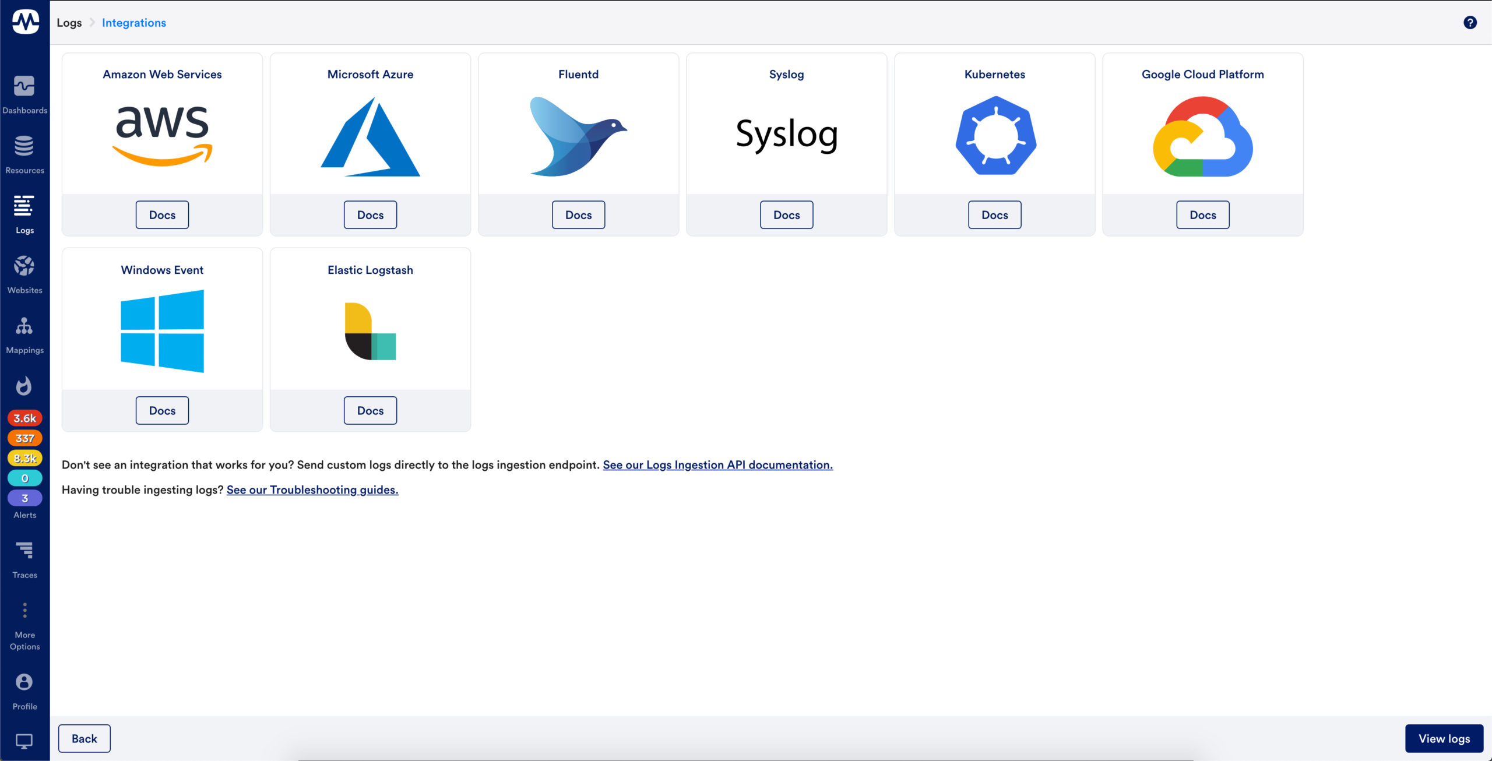Click the Fluentd bird logo
1492x761 pixels.
(x=578, y=136)
